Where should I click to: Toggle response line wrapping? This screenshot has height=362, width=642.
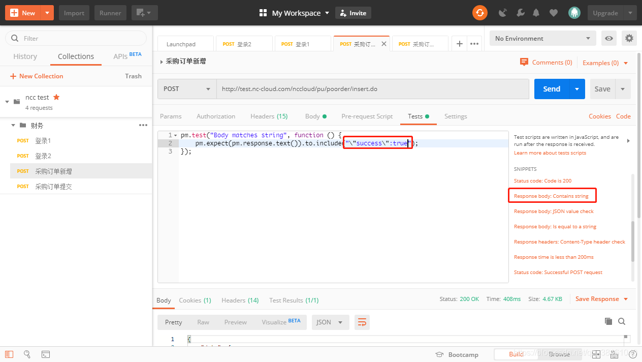pos(362,322)
